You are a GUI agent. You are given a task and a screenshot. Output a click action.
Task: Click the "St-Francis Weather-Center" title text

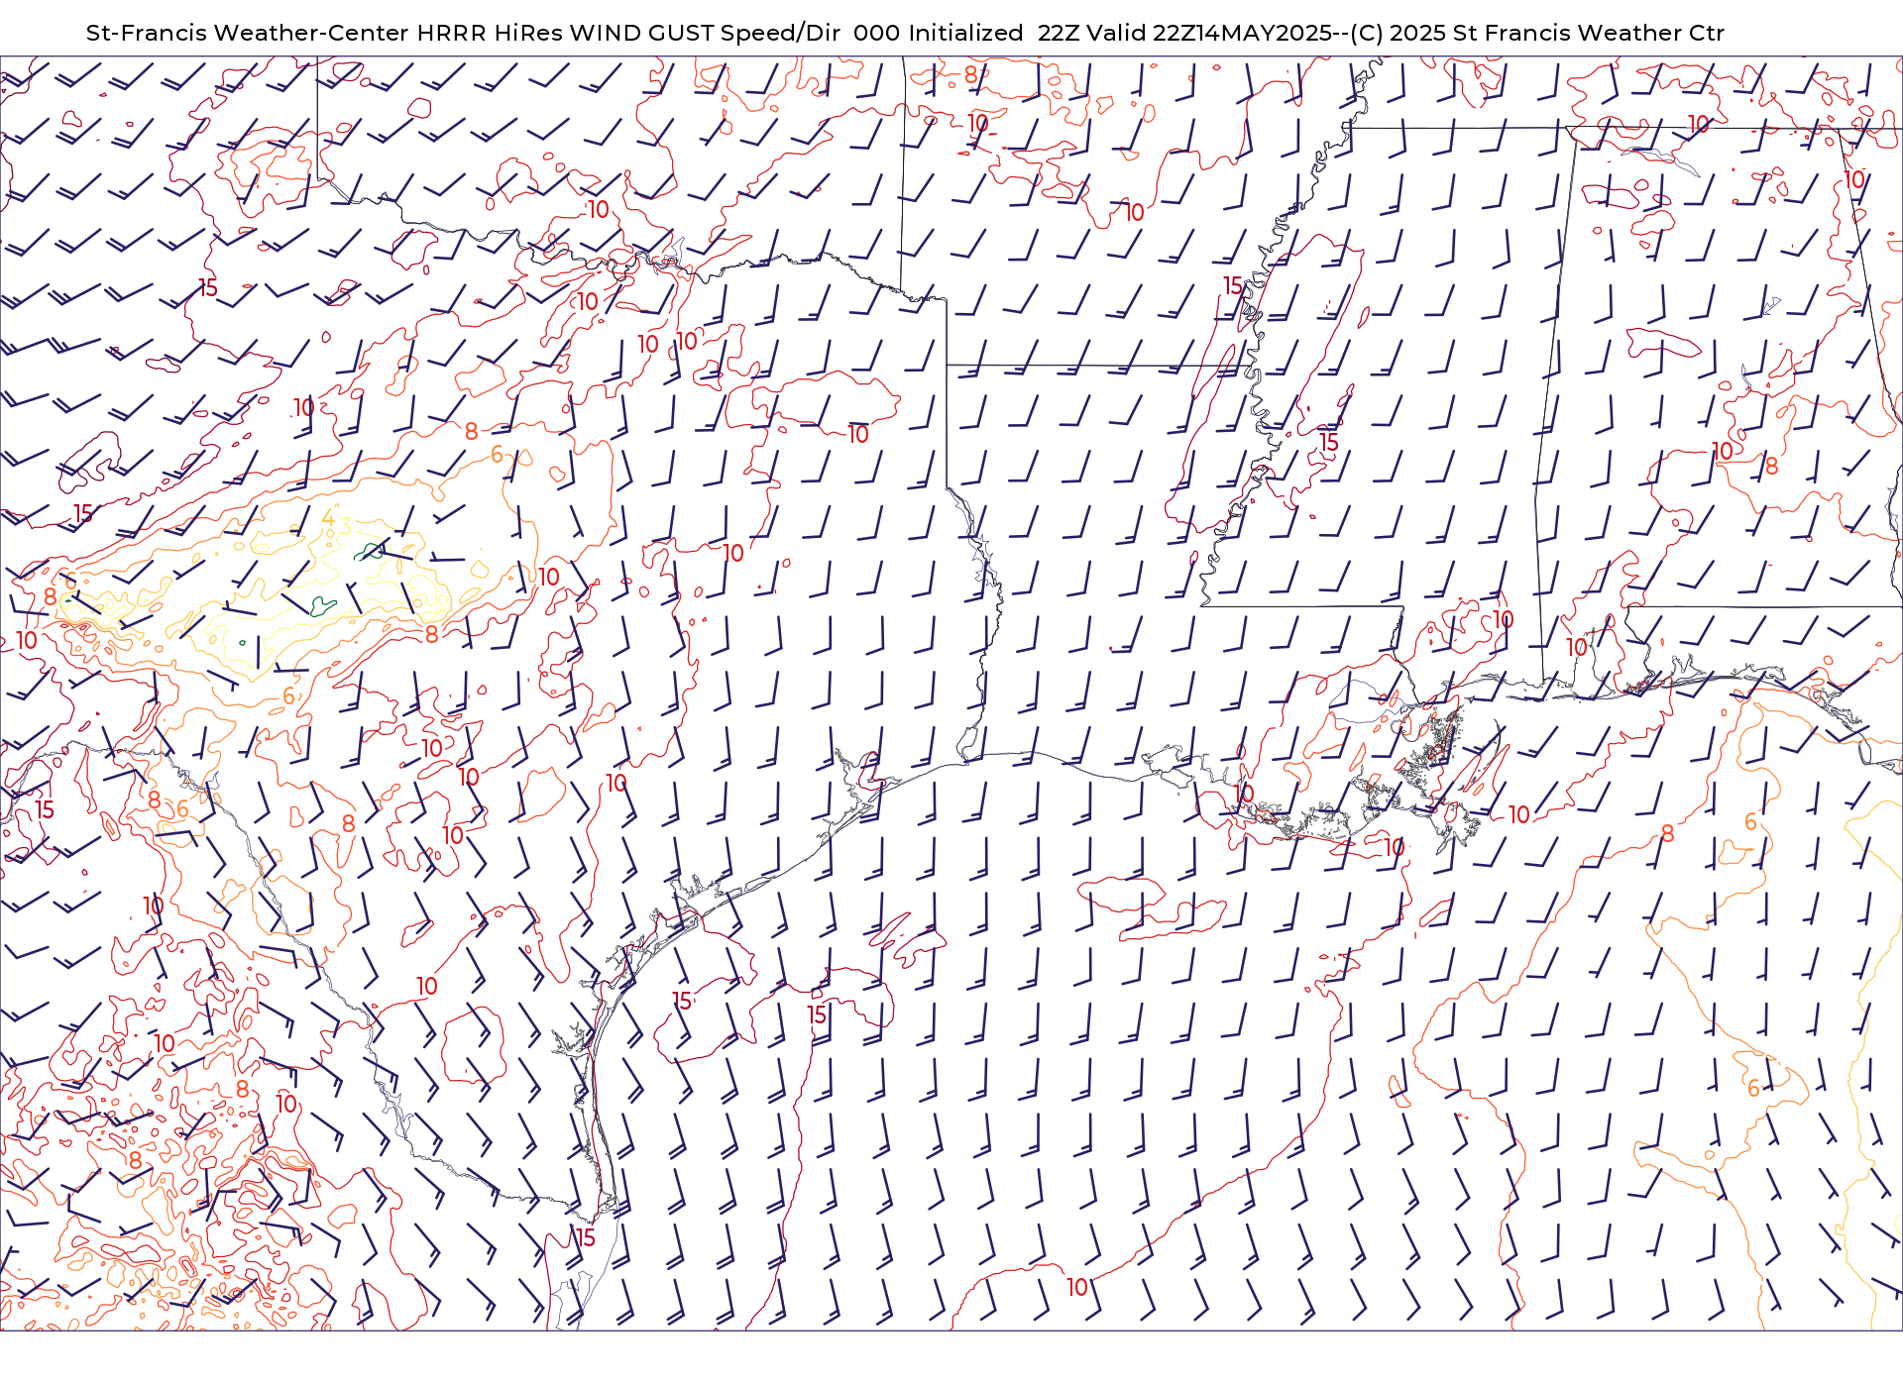pos(247,33)
